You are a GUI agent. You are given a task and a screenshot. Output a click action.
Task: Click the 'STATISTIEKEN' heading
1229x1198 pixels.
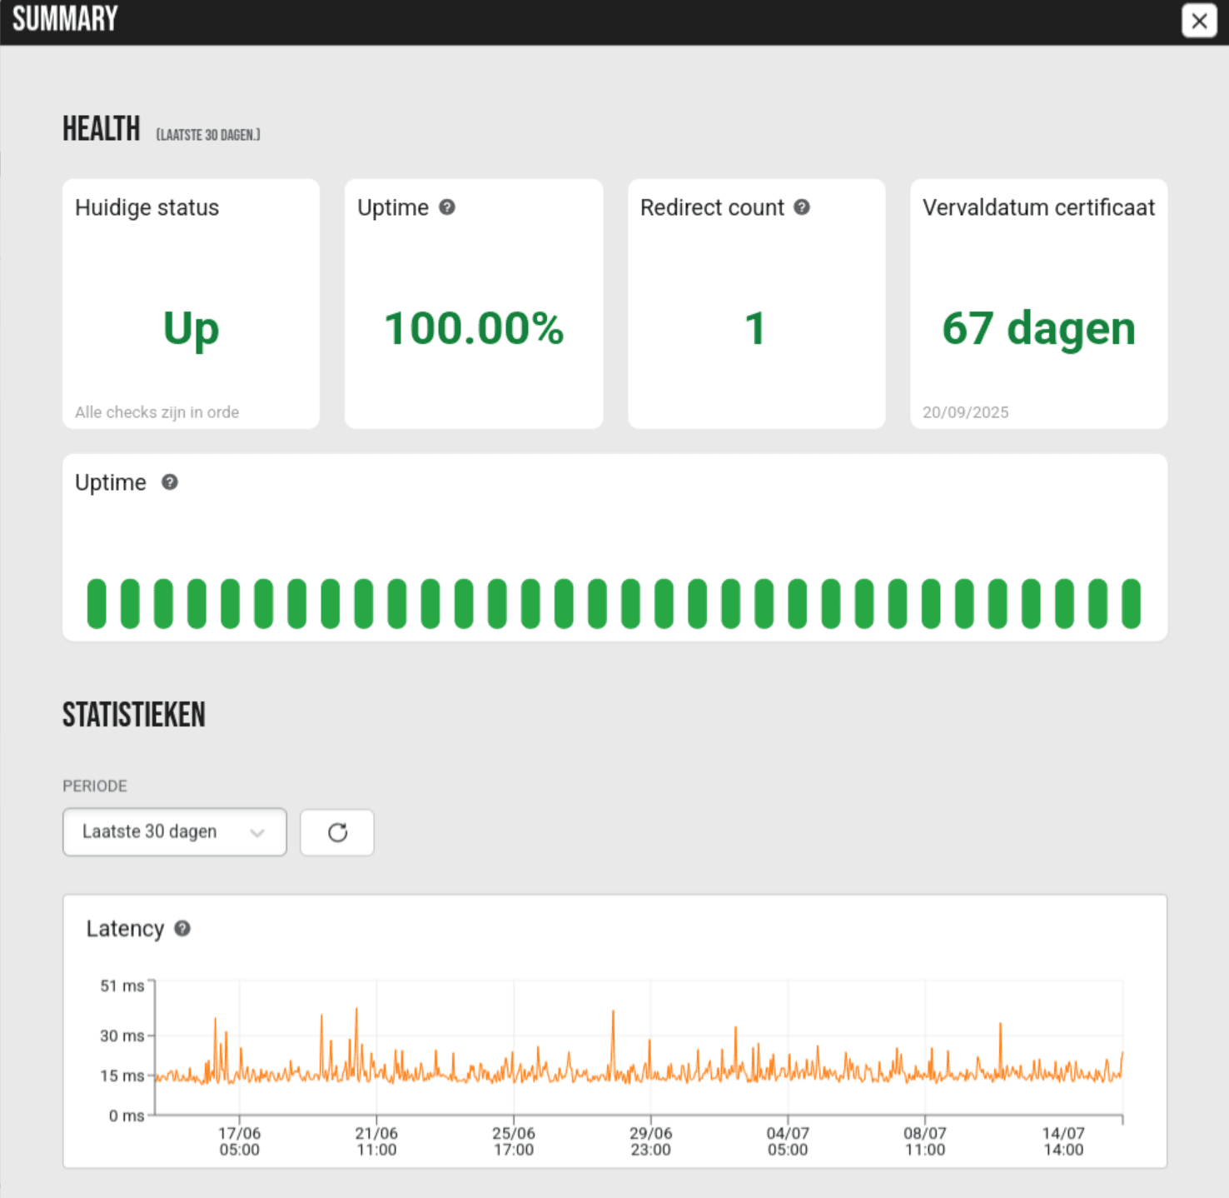point(134,715)
